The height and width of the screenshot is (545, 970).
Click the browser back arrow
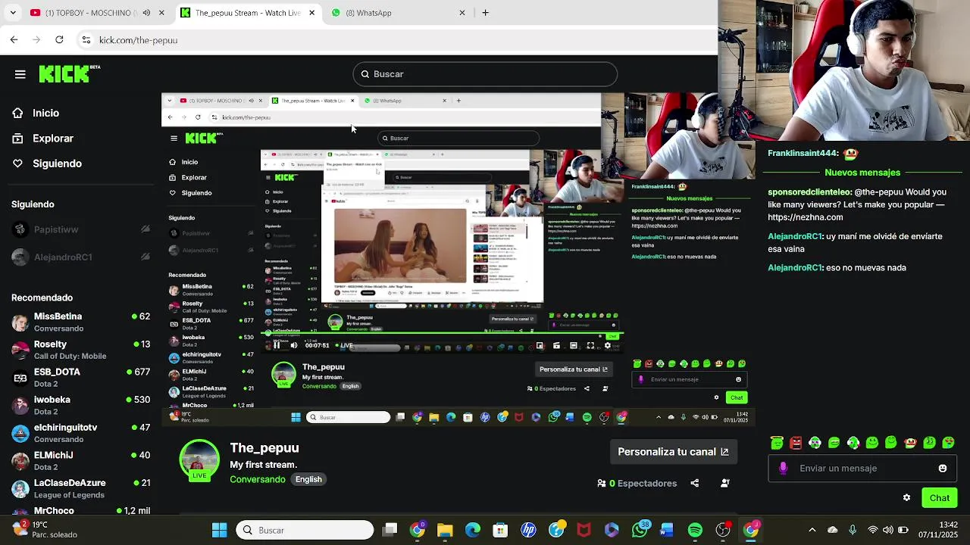[x=14, y=39]
